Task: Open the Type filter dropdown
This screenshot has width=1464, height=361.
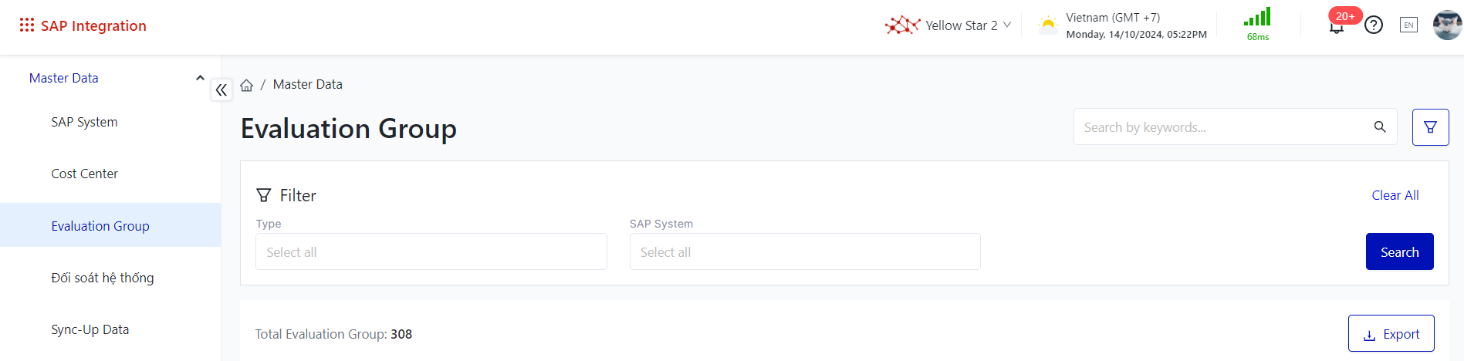Action: pos(431,252)
